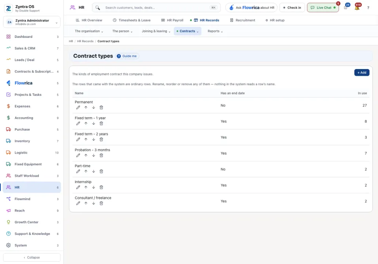Screen dimensions: 378x264
Task: Delete the Internship contract type
Action: [101, 187]
